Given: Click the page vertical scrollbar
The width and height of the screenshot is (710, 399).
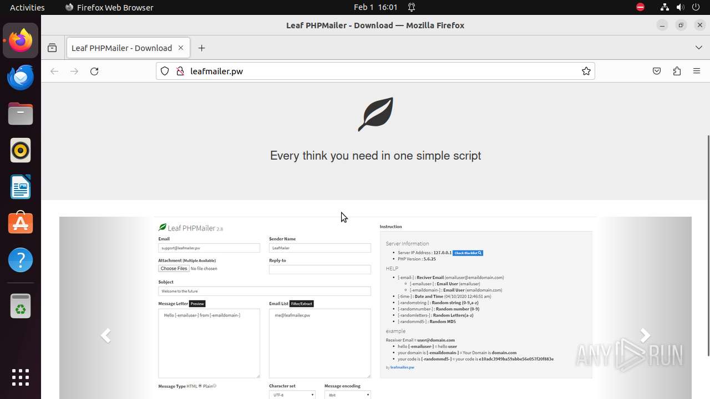Looking at the screenshot, I should coord(708,245).
